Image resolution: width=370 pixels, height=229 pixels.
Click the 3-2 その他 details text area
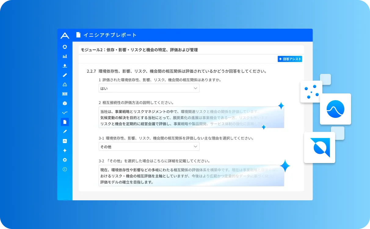tap(191, 176)
